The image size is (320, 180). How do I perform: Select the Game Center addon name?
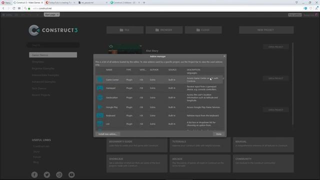(112, 80)
